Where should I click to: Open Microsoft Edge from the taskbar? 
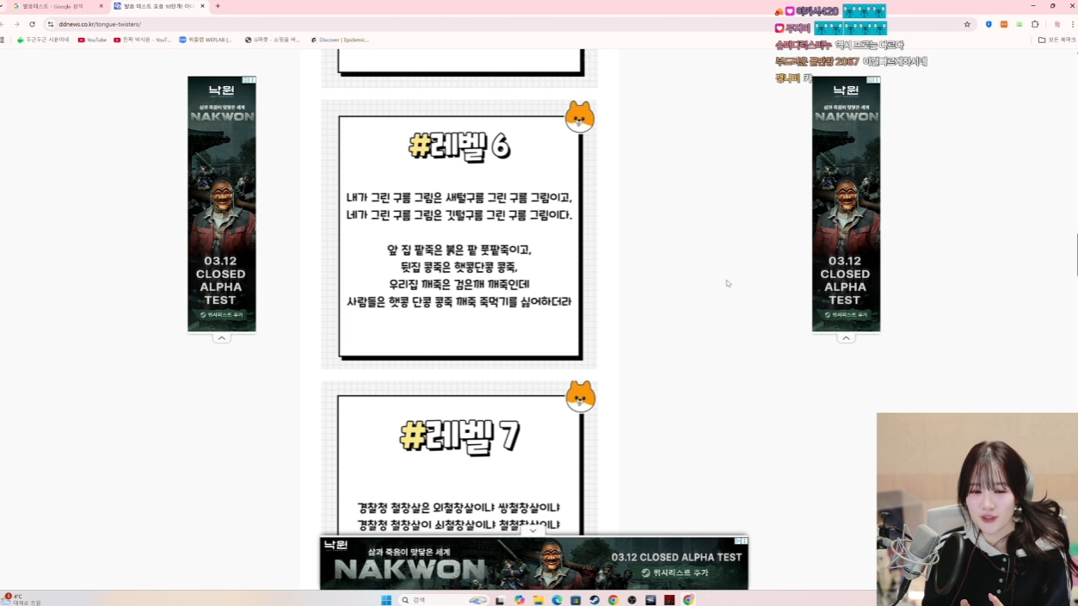(557, 600)
